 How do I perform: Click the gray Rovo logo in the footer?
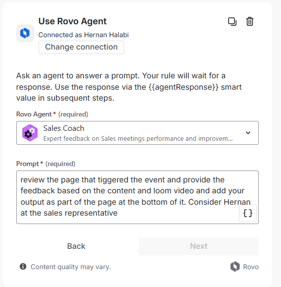tap(235, 267)
